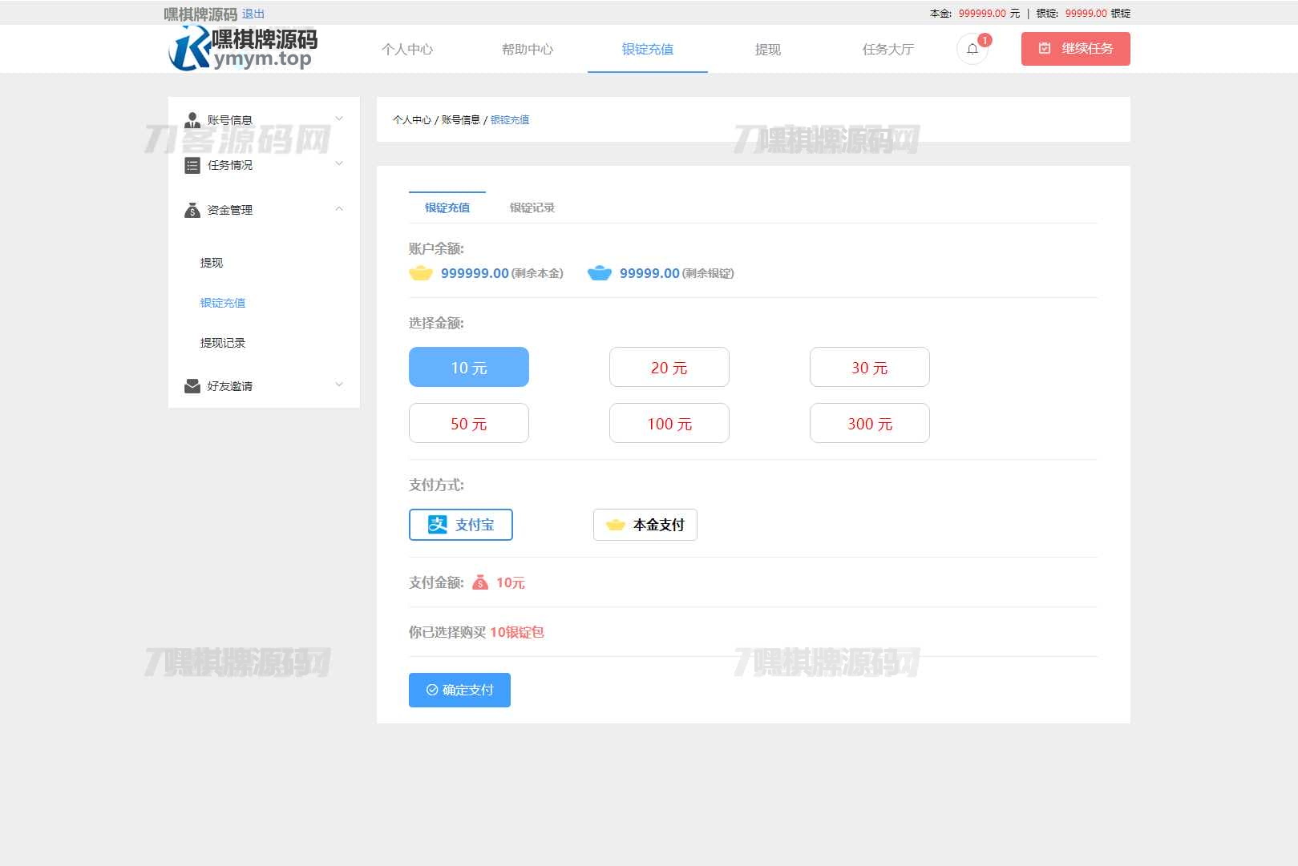This screenshot has width=1298, height=866.
Task: Select the 30 元 amount option
Action: 870,367
